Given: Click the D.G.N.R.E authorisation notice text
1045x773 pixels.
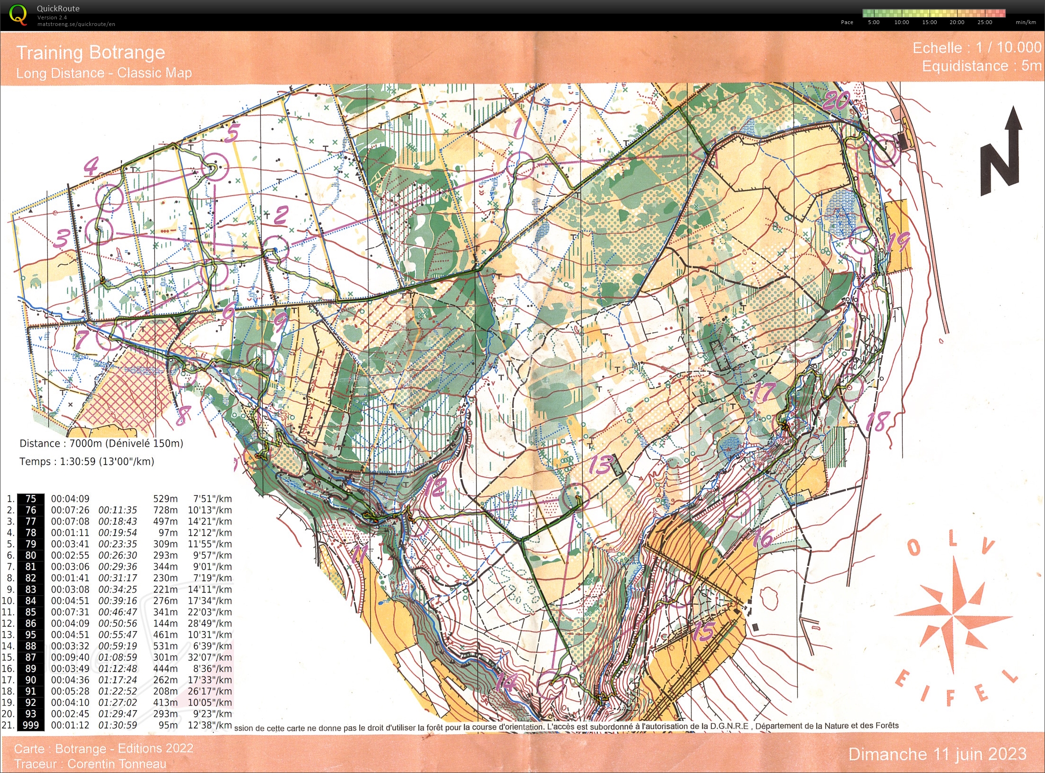Looking at the screenshot, I should 566,727.
